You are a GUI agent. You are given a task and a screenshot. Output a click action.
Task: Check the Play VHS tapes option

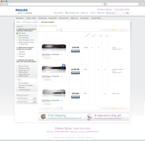pyautogui.click(x=17, y=38)
